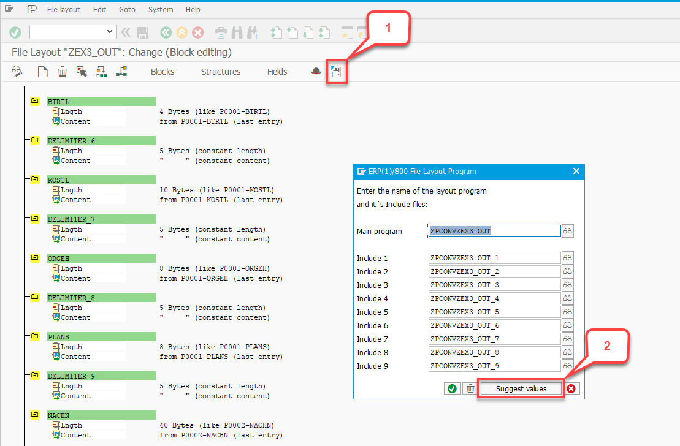Select the Lngth row under ORGEH

89,268
